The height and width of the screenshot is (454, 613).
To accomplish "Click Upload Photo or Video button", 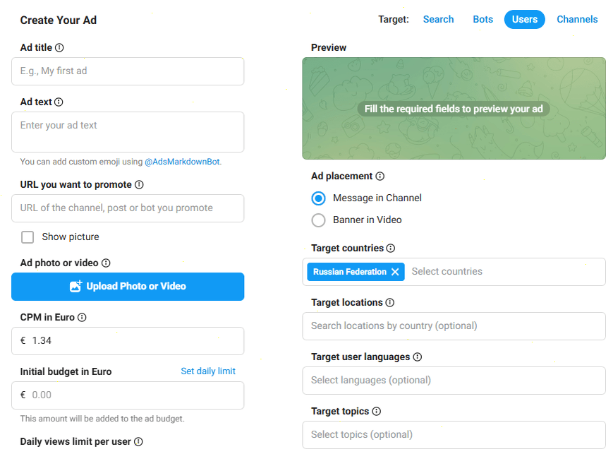I will [128, 287].
